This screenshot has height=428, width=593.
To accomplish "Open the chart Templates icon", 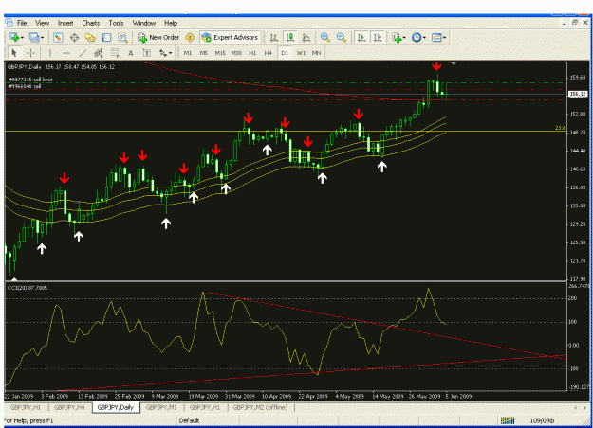I will pyautogui.click(x=436, y=37).
